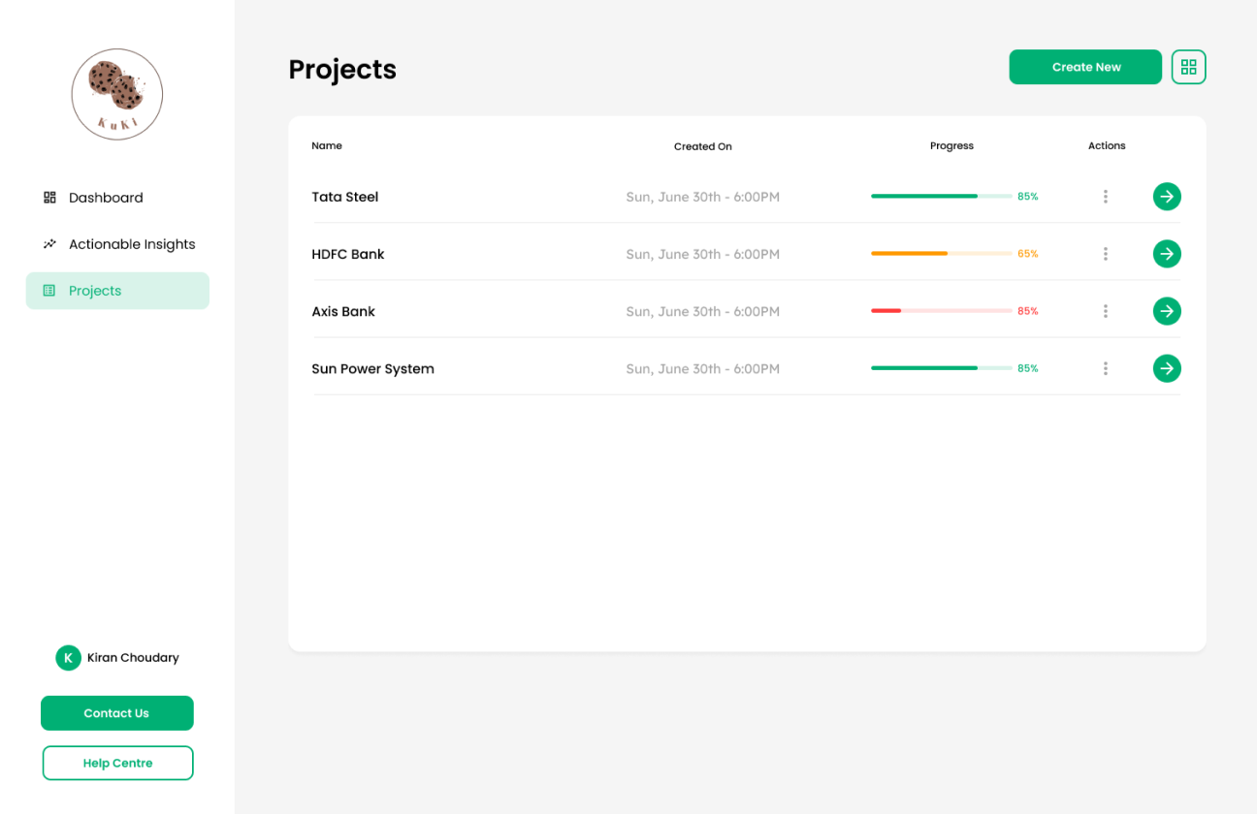1257x814 pixels.
Task: Click the green arrow for Axis Bank
Action: click(x=1167, y=311)
